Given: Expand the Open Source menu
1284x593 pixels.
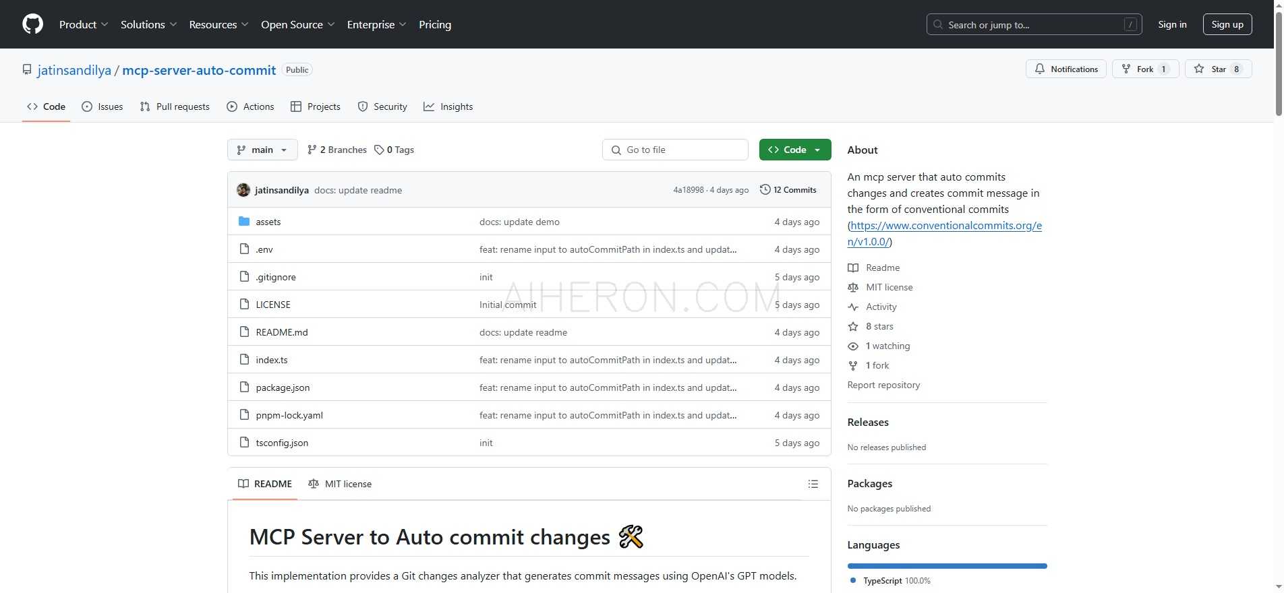Looking at the screenshot, I should [297, 24].
